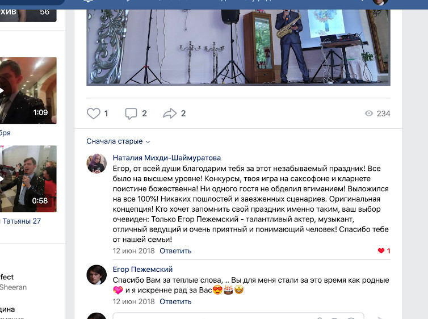Play the 0:58 sidebar video
The image size is (428, 319).
pos(28,179)
